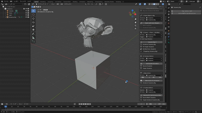
Task: Select the Scale tool
Action: [x=33, y=26]
